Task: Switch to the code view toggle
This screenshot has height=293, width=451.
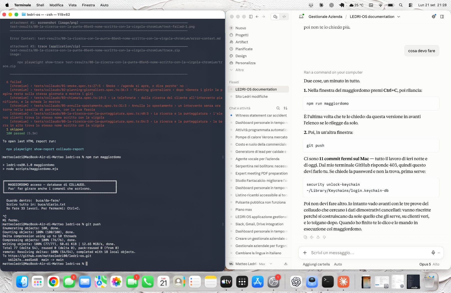Action: point(284,17)
